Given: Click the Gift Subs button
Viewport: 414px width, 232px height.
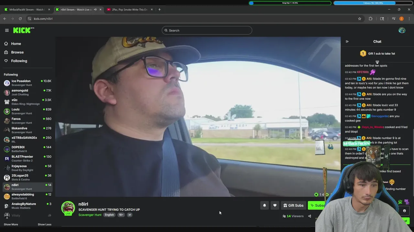Looking at the screenshot, I should point(293,205).
